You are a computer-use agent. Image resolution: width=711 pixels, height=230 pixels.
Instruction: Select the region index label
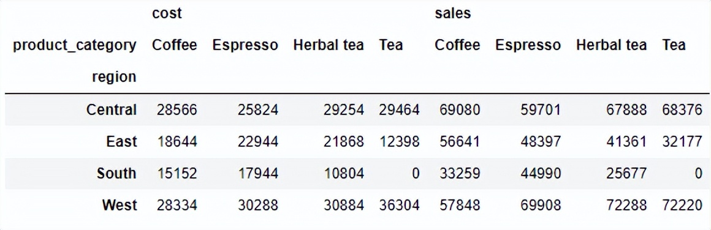(x=114, y=77)
